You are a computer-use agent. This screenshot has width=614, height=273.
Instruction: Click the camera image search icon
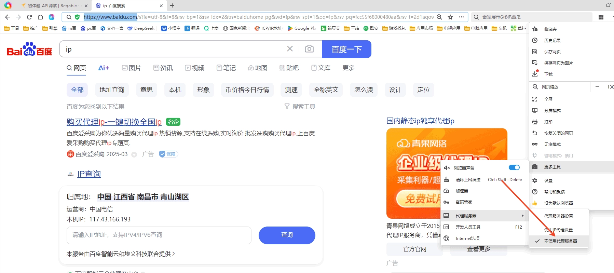(309, 49)
